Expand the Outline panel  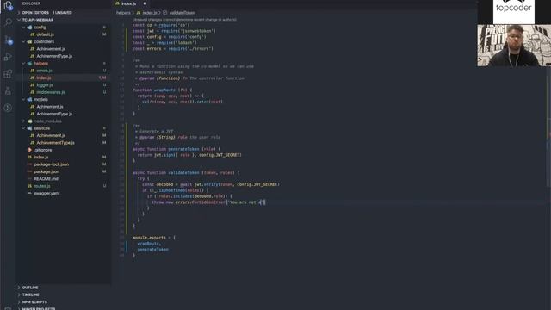[x=19, y=288]
